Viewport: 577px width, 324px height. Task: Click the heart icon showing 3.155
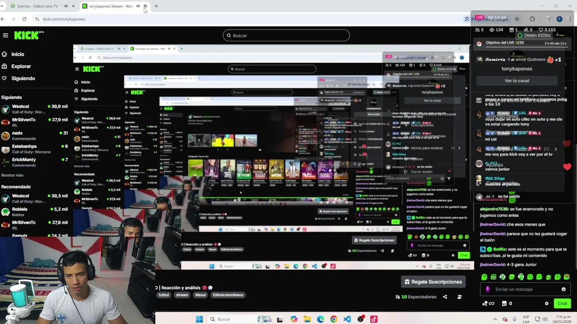coord(541,30)
